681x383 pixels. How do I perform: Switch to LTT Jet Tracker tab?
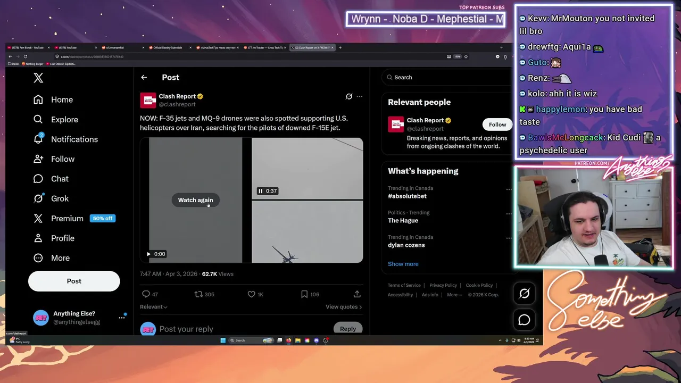[x=265, y=47]
